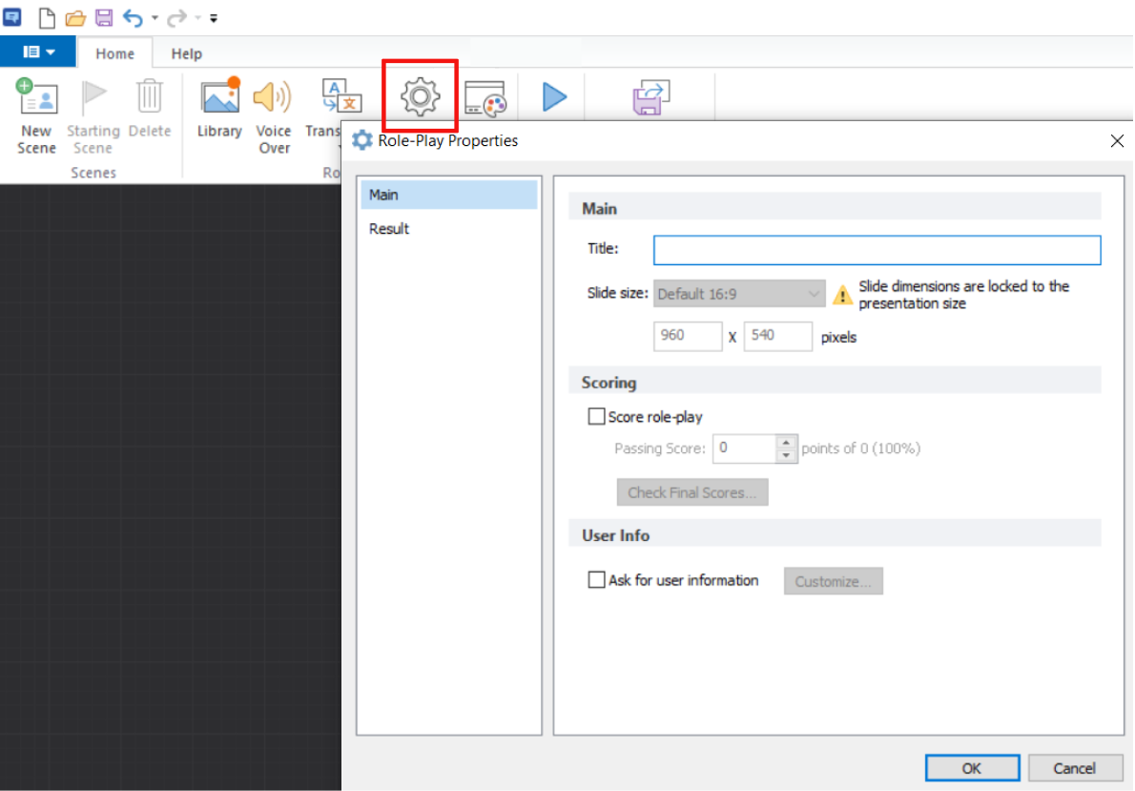This screenshot has height=791, width=1135.
Task: Click the Translation icon
Action: (x=340, y=96)
